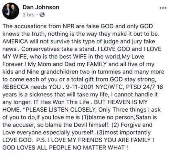Click the date '9-11-2001' in the text
This screenshot has height=154, width=169.
[80, 87]
